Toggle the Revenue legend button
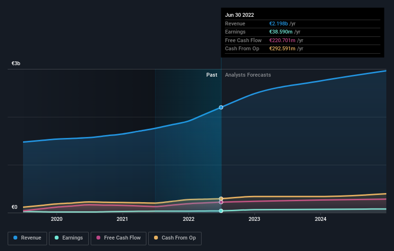 click(27, 238)
